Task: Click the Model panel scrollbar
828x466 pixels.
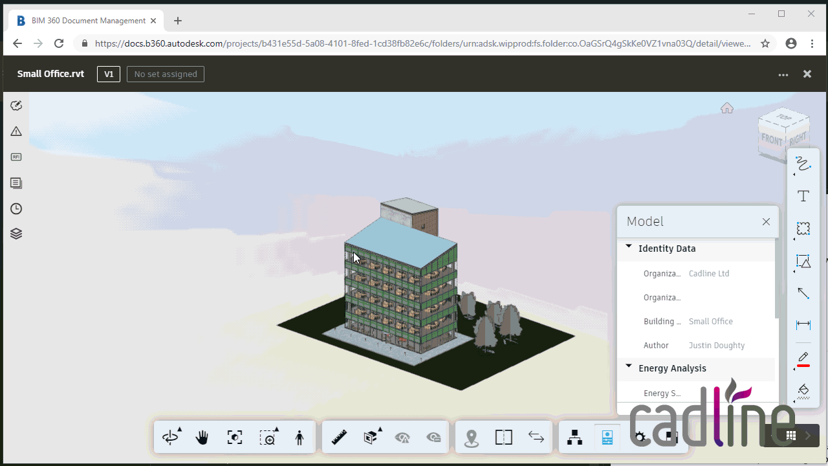Action: pyautogui.click(x=776, y=278)
